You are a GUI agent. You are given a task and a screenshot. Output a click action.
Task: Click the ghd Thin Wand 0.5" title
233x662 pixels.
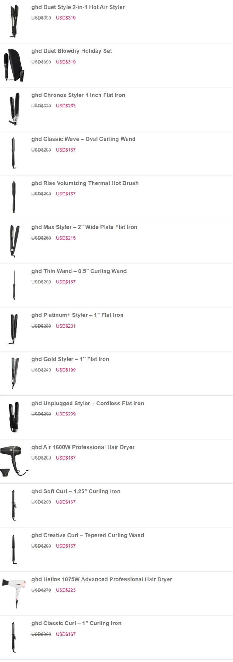[x=79, y=271]
